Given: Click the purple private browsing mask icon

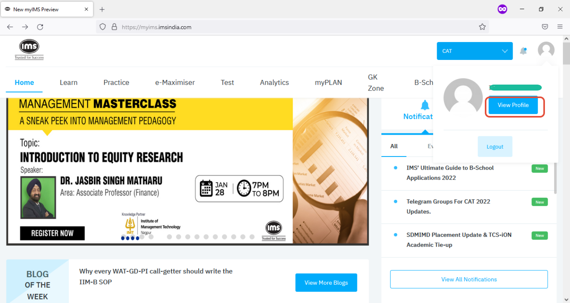Looking at the screenshot, I should click(x=502, y=9).
